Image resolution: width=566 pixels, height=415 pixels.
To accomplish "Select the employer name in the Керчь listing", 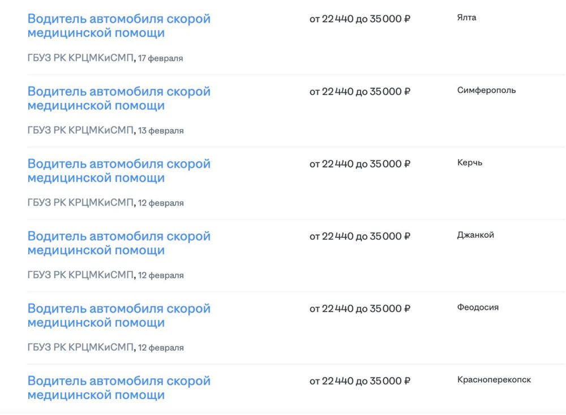I will click(80, 203).
